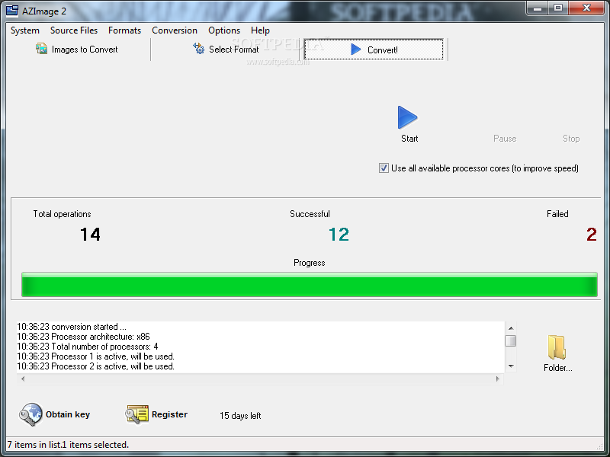Click the 'Processor architecture: x86' log line
610x457 pixels.
tap(83, 337)
